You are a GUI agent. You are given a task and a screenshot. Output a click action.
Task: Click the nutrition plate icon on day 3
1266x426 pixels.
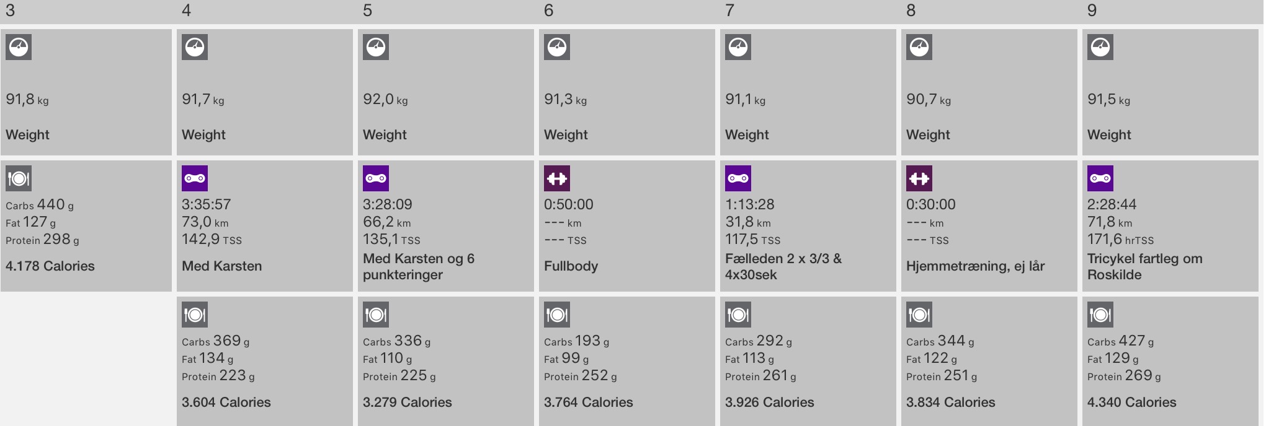pyautogui.click(x=19, y=178)
